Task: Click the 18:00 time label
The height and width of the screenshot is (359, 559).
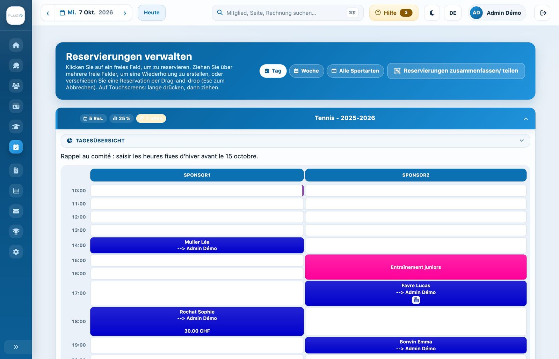Action: pyautogui.click(x=79, y=322)
